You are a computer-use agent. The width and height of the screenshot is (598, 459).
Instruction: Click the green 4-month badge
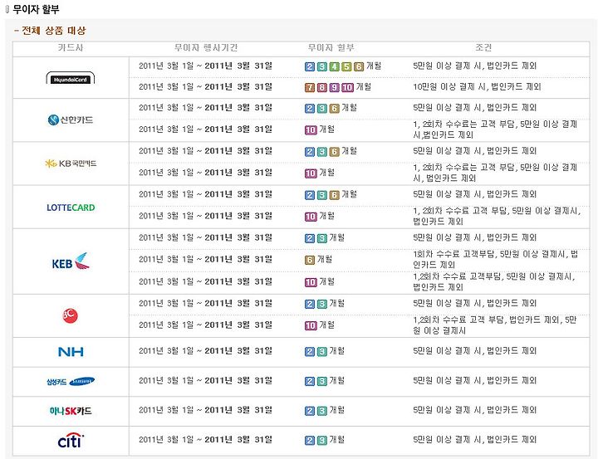[x=335, y=66]
